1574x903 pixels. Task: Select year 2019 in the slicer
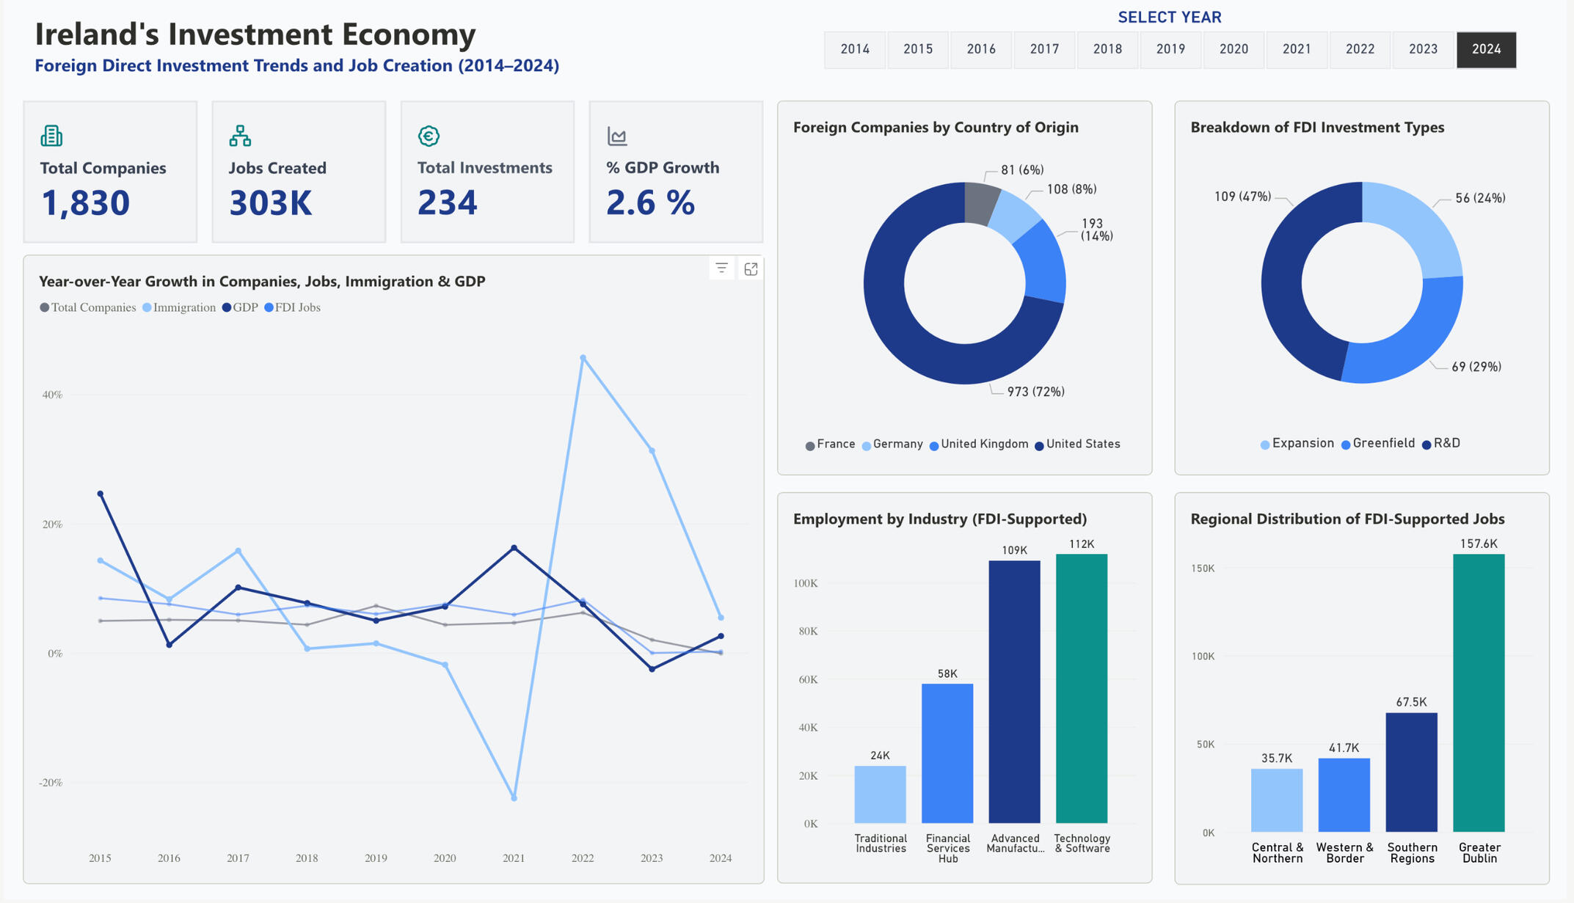tap(1170, 49)
